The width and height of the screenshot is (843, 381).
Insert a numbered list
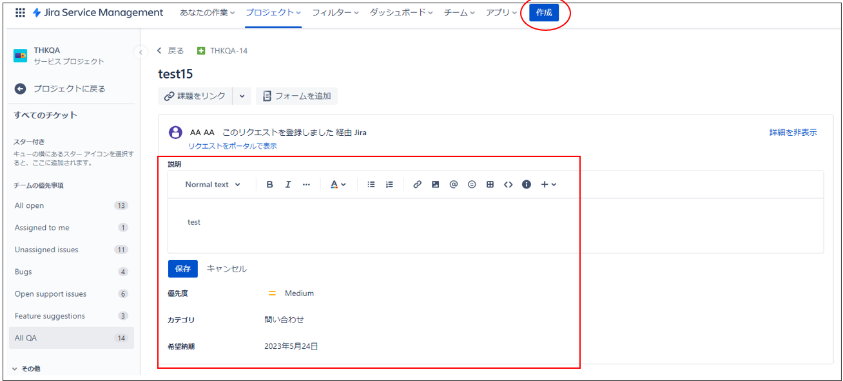(x=389, y=185)
